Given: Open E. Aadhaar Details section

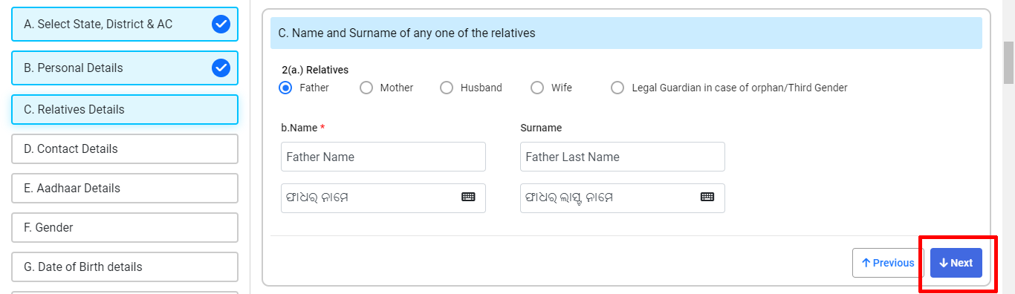Looking at the screenshot, I should pos(125,188).
